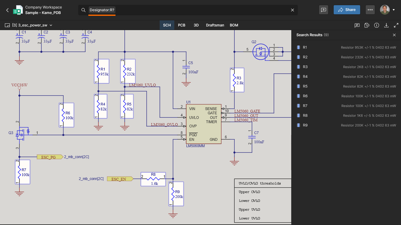Click the user avatar photo

[x=385, y=10]
